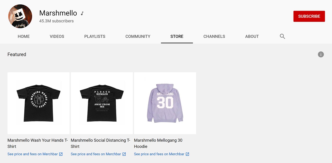The image size is (332, 163).
Task: Open the Washing Hands Saves Lives shirt image
Action: pos(38,103)
